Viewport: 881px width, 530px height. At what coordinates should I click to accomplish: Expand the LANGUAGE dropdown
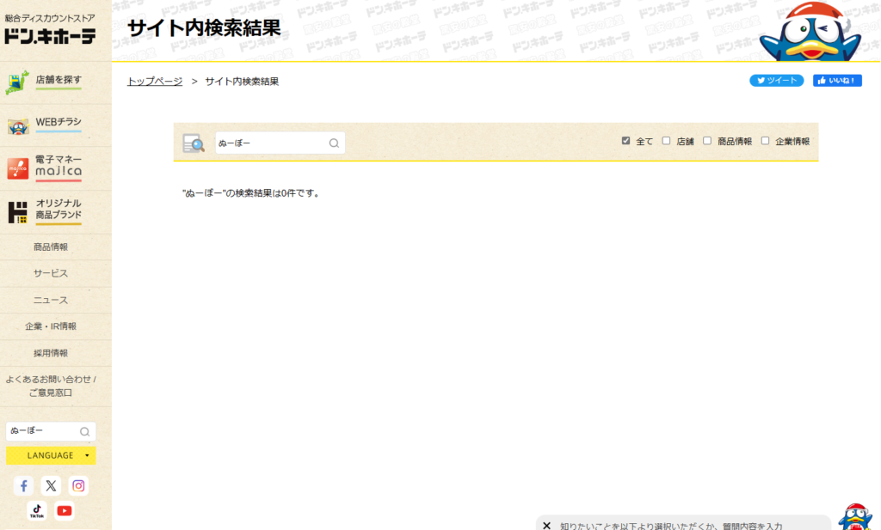click(51, 455)
